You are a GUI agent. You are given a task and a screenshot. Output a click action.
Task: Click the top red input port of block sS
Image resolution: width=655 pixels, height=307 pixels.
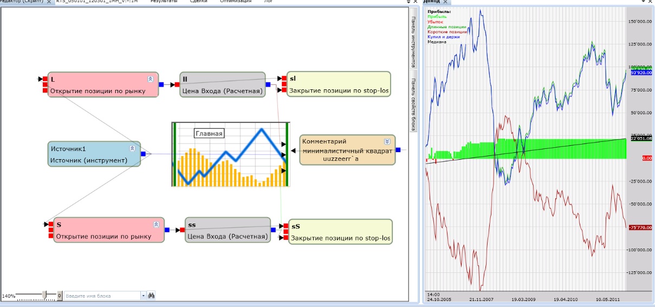click(286, 226)
